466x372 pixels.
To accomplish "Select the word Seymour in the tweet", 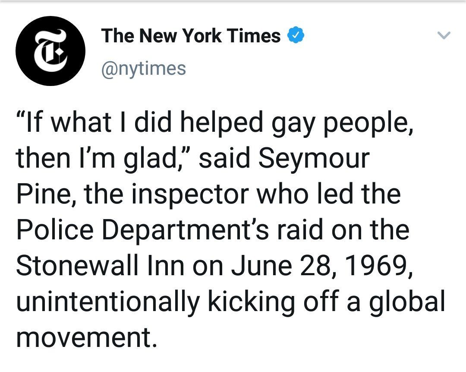I will click(314, 159).
